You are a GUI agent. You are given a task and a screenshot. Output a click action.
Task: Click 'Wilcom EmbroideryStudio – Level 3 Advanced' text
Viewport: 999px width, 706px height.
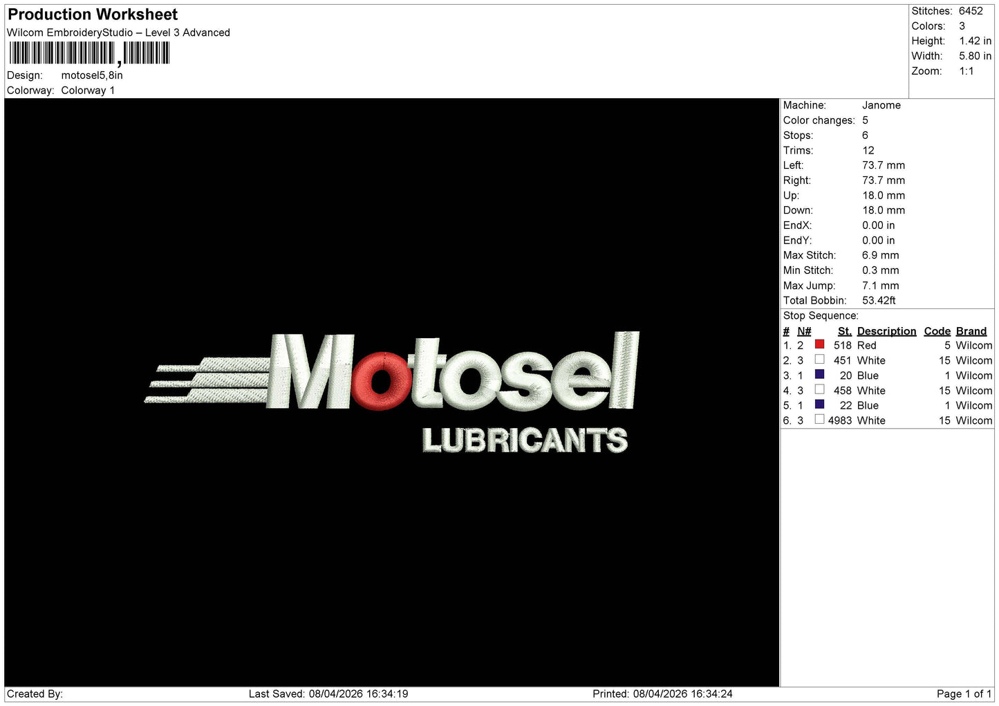click(x=118, y=32)
